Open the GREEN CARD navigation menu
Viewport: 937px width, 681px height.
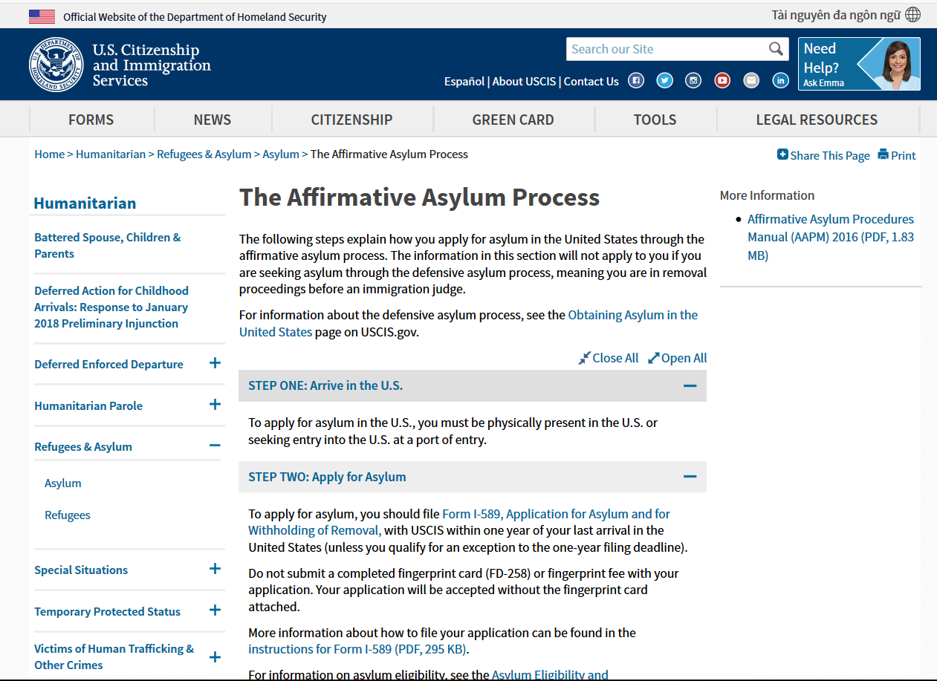[513, 120]
